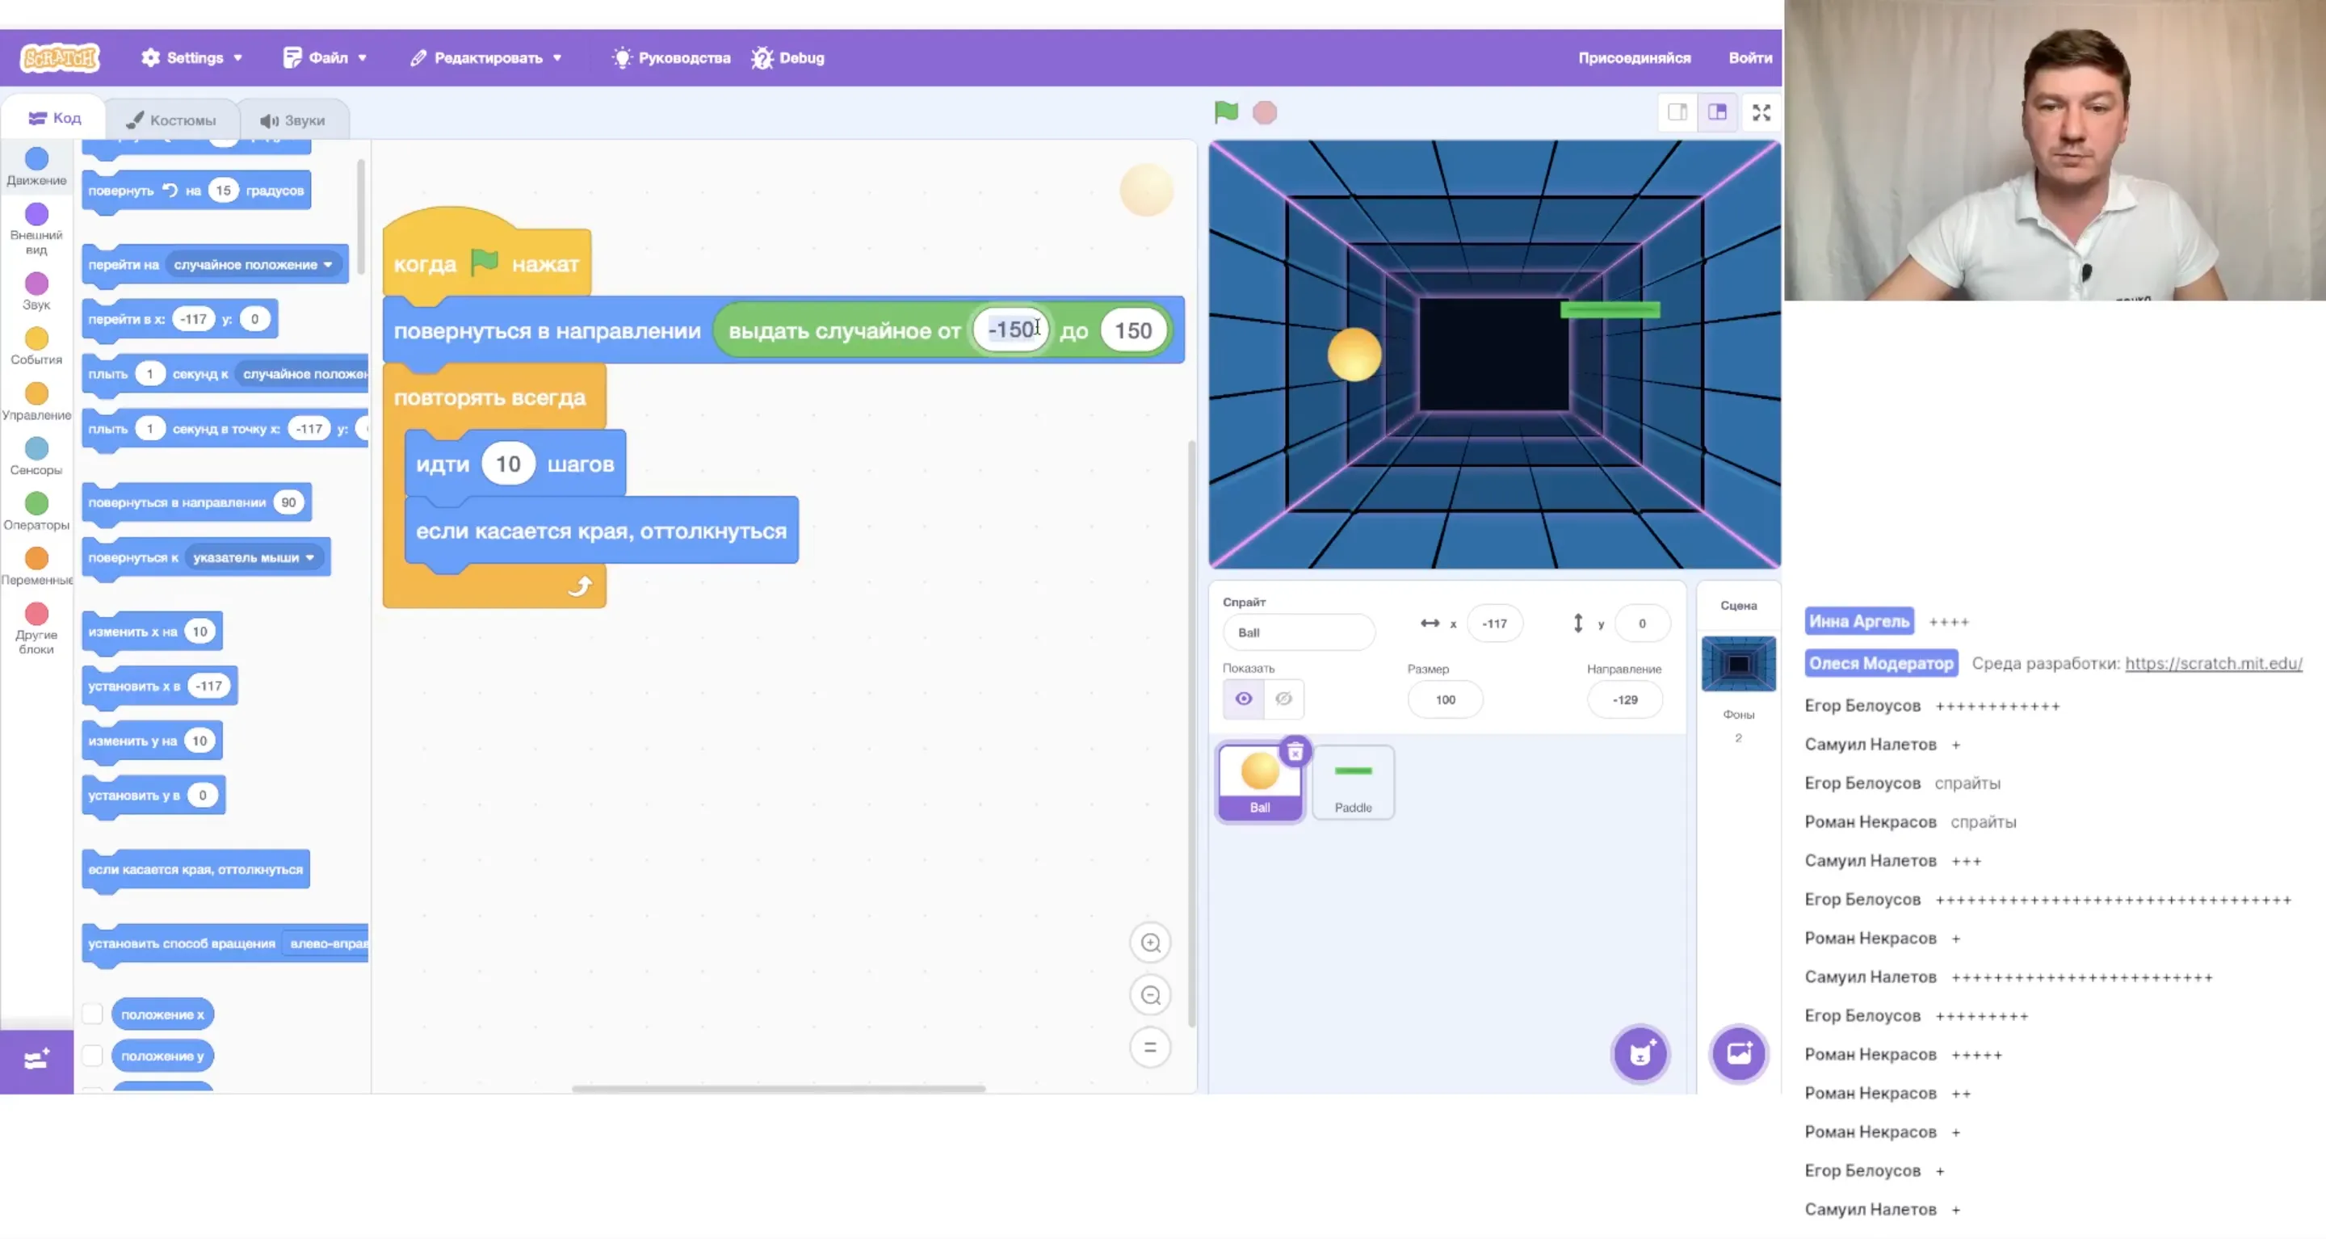
Task: Open the Settings dropdown menu
Action: (192, 58)
